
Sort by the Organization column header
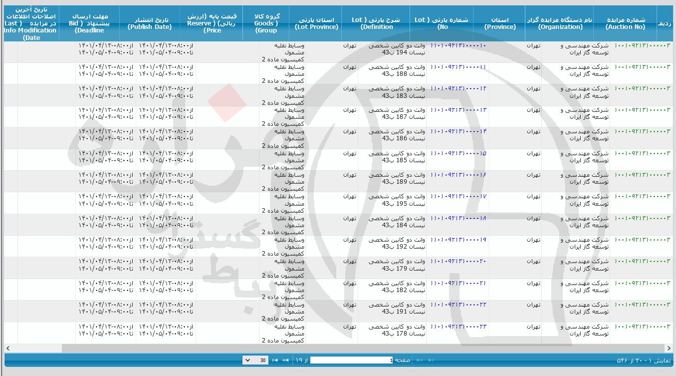point(560,23)
